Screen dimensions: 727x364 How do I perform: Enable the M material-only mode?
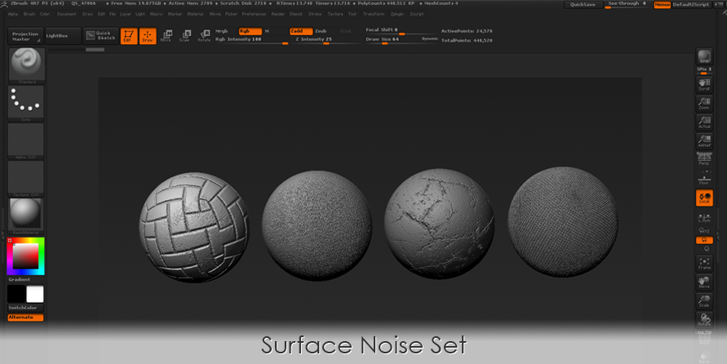click(267, 31)
